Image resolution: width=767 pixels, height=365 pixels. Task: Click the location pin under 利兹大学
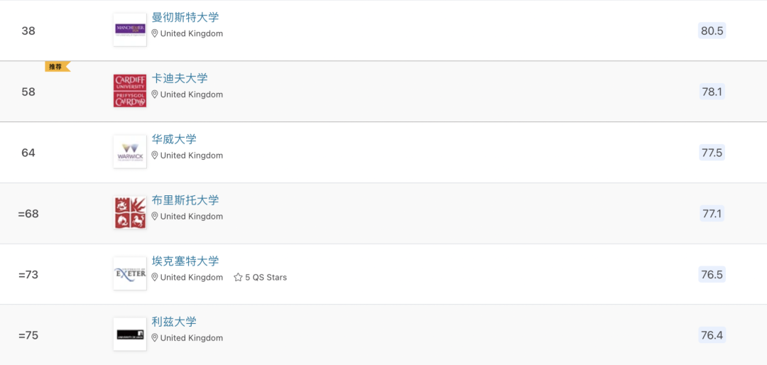click(155, 338)
